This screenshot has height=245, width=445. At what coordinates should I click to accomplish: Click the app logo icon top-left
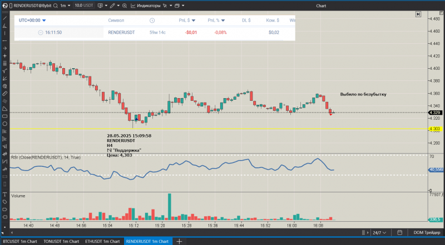5,6
